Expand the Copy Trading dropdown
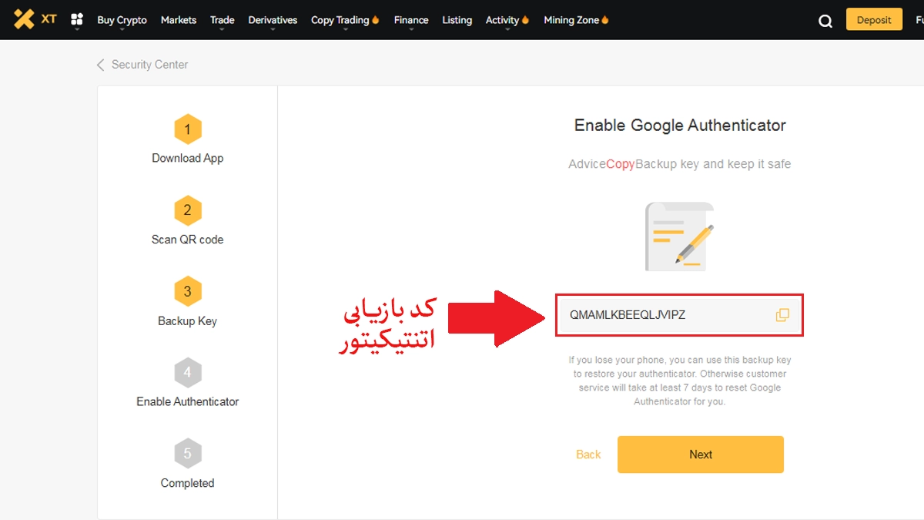This screenshot has width=924, height=520. click(345, 20)
